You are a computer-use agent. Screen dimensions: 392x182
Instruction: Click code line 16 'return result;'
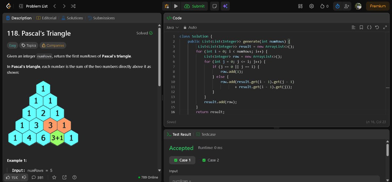coord(210,112)
